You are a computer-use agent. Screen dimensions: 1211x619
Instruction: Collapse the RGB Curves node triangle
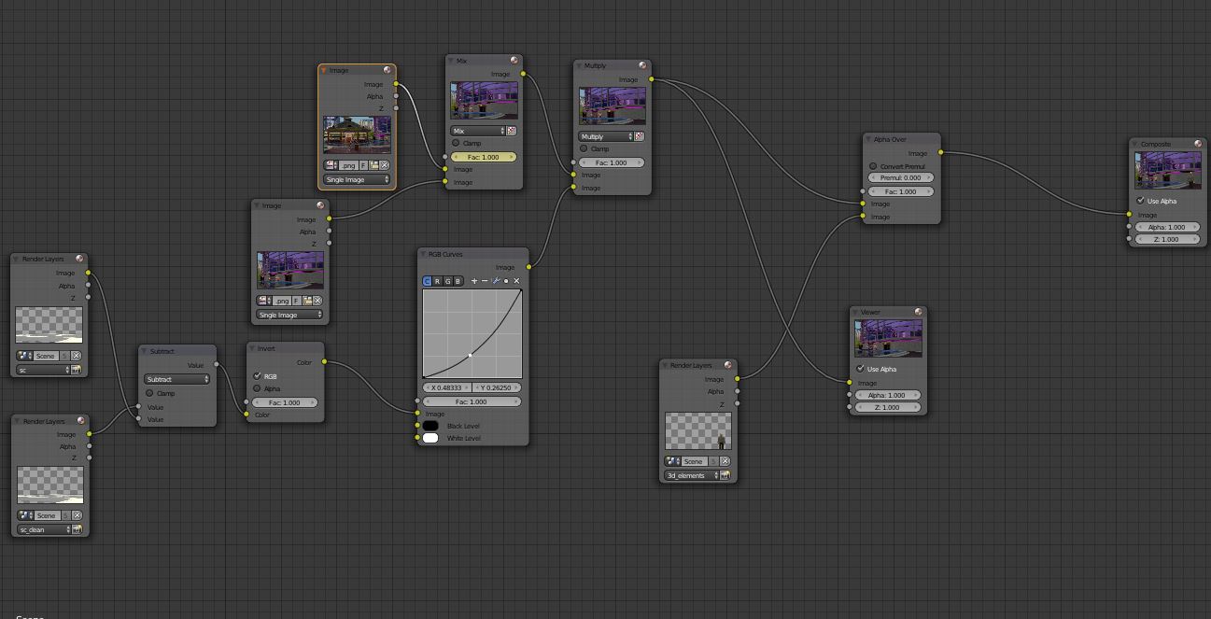(x=423, y=254)
